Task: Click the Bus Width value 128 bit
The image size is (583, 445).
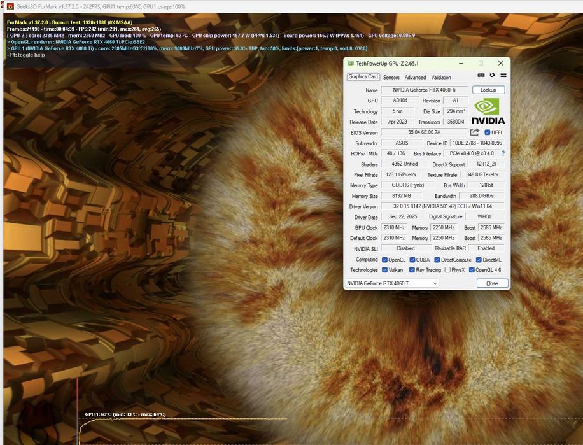Action: tap(486, 185)
